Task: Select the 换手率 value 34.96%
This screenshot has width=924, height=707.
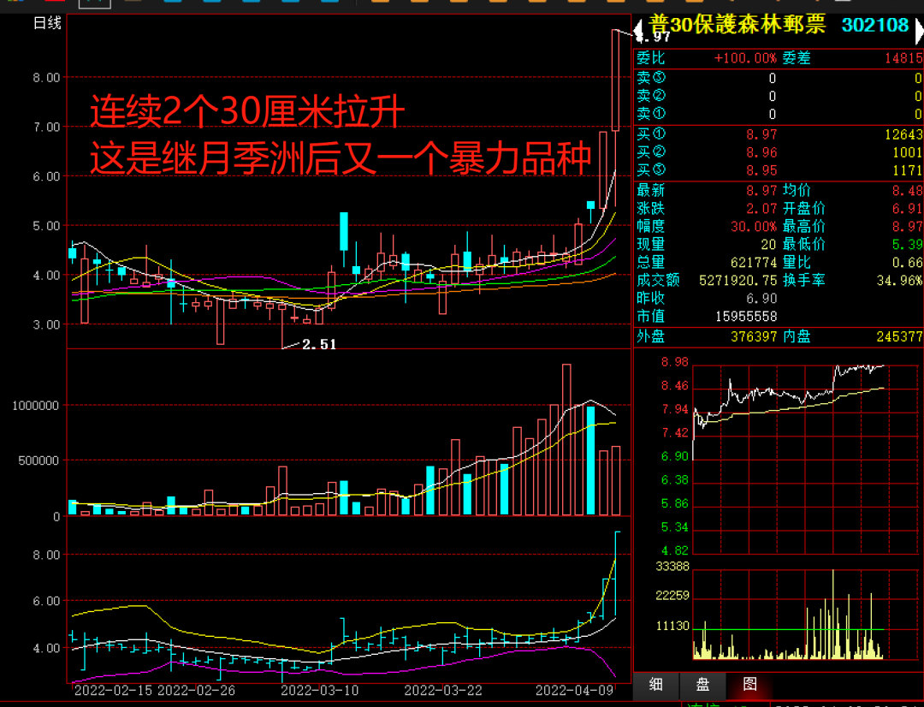Action: click(900, 281)
